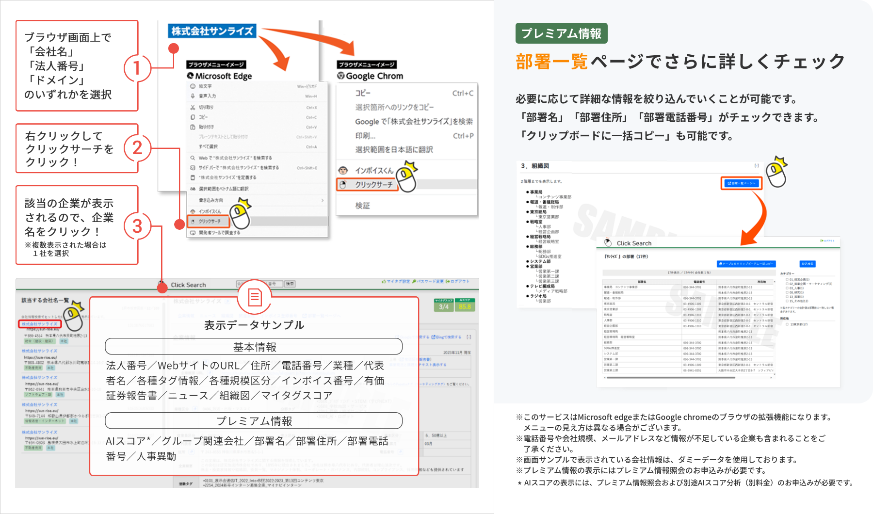Open 株式会社サンライズ link above 〒869-4514 address
The width and height of the screenshot is (873, 514).
[x=40, y=324]
